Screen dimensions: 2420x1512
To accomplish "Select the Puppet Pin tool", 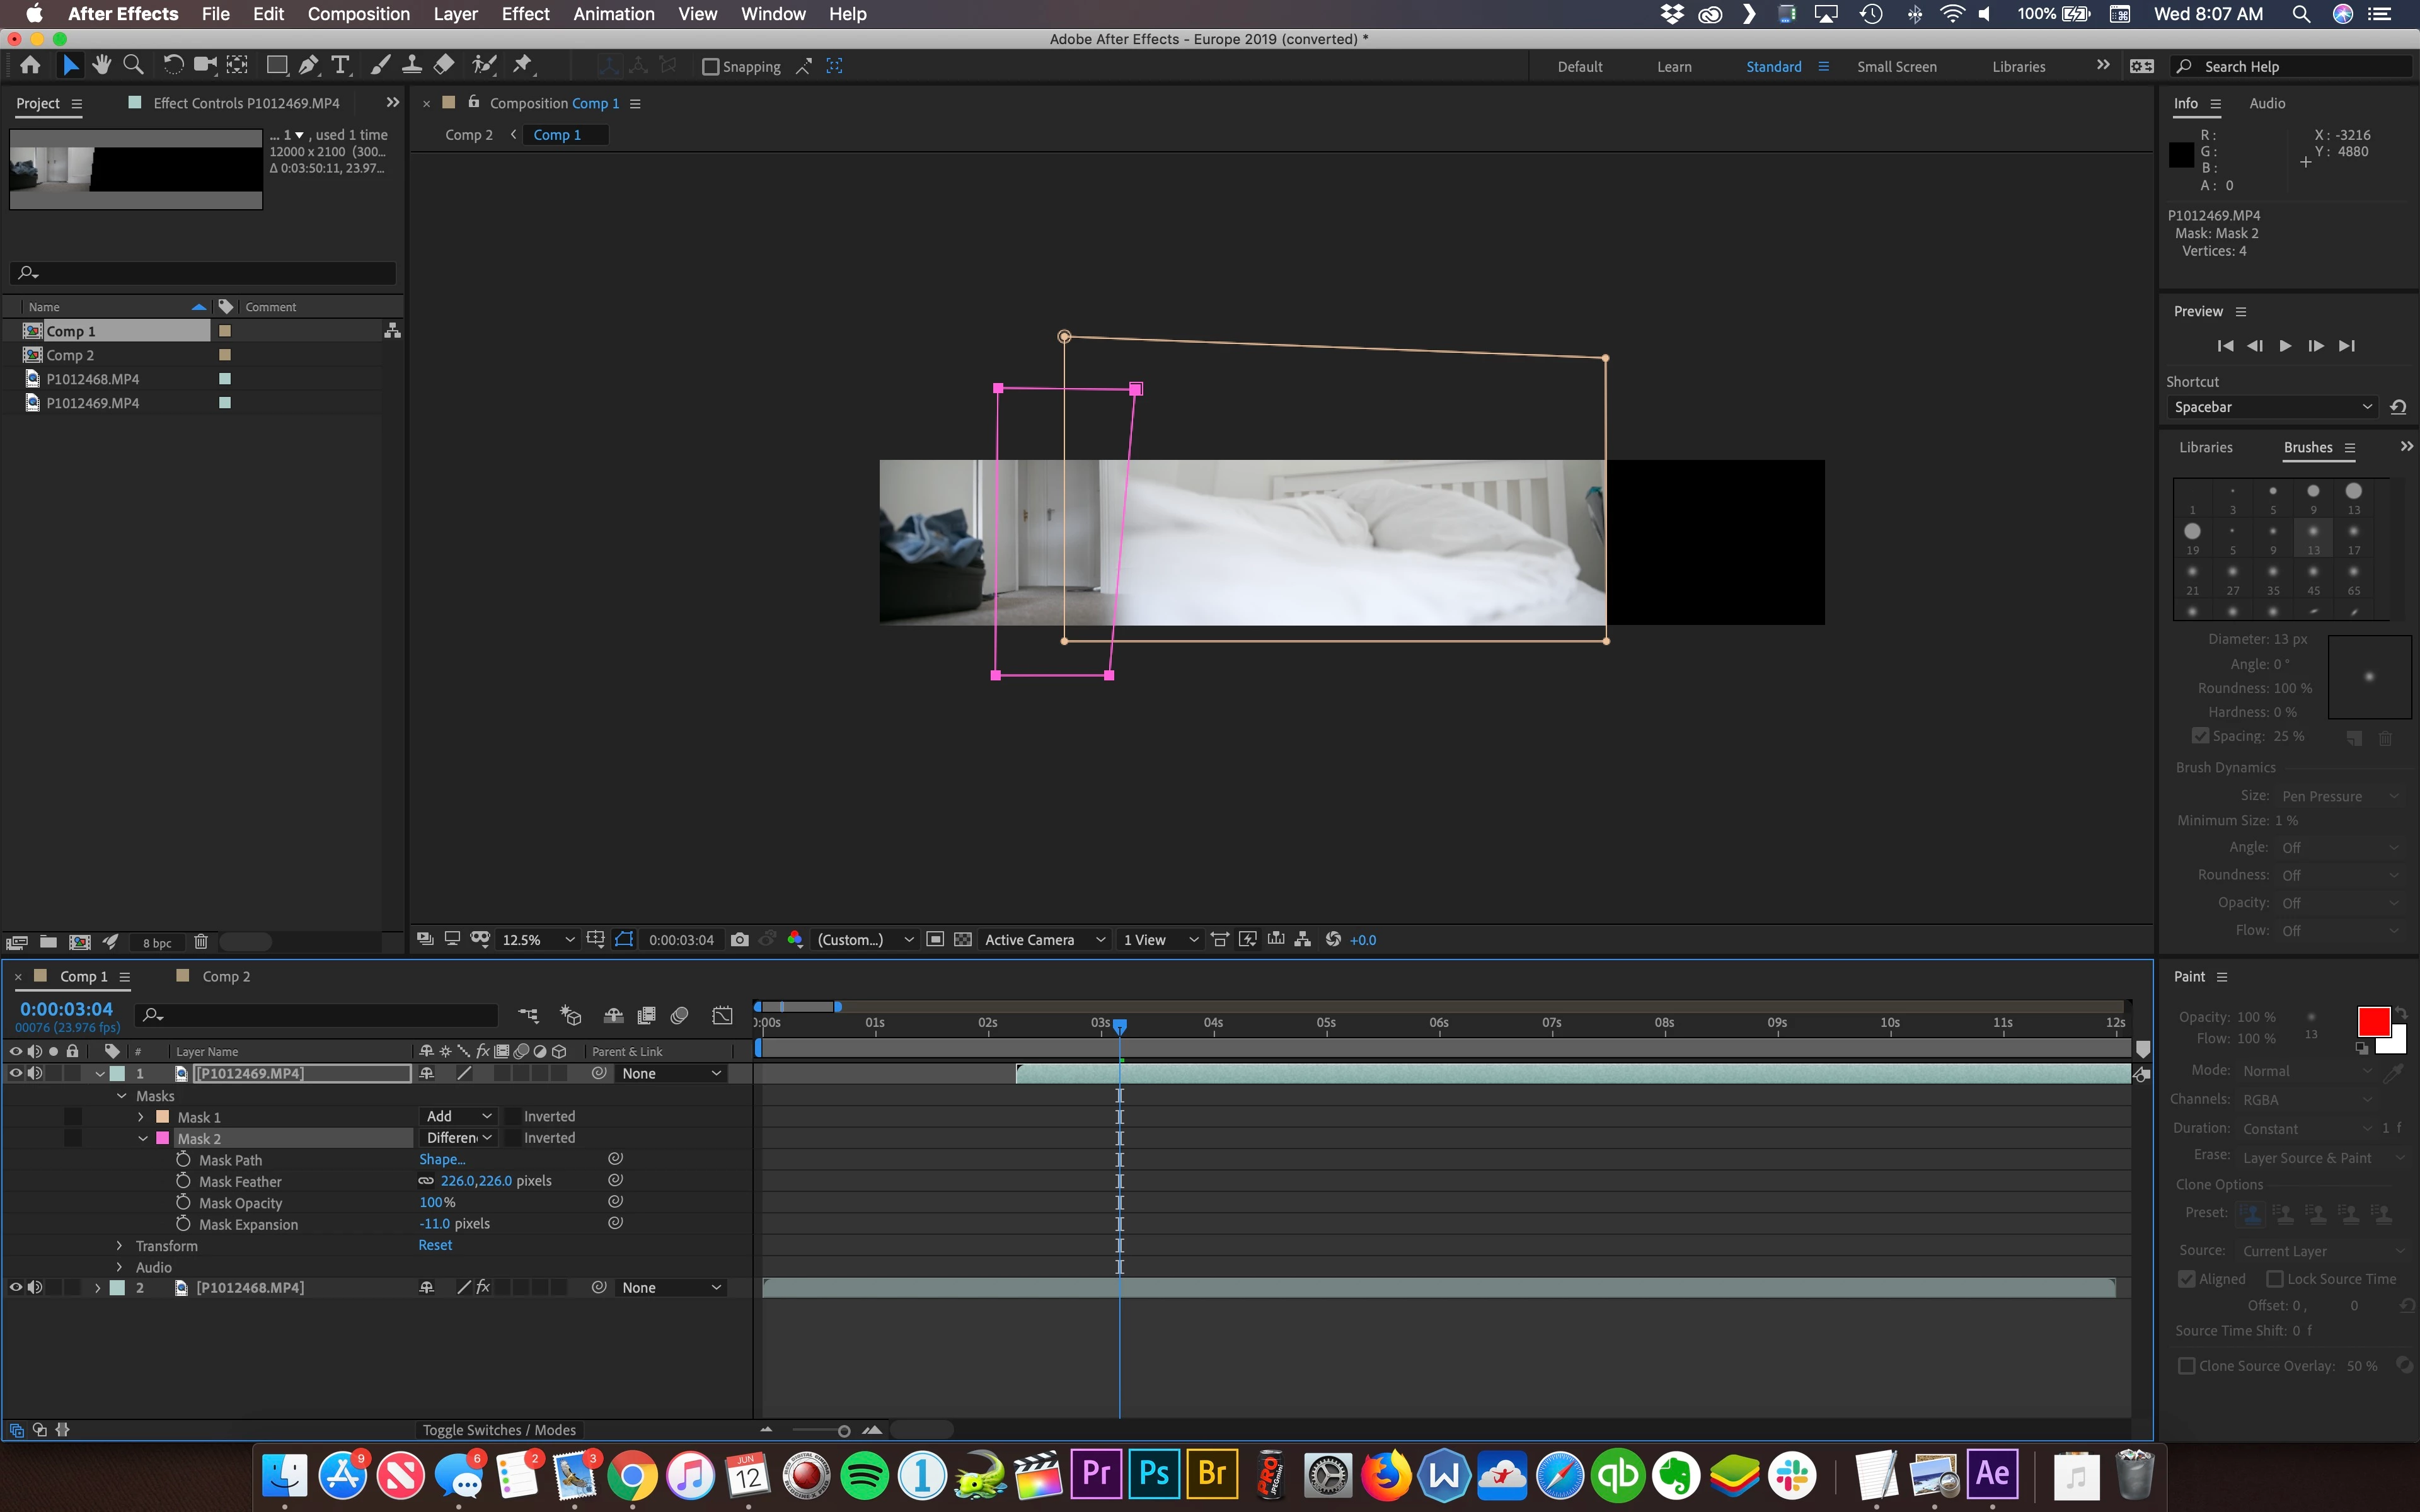I will [x=522, y=66].
